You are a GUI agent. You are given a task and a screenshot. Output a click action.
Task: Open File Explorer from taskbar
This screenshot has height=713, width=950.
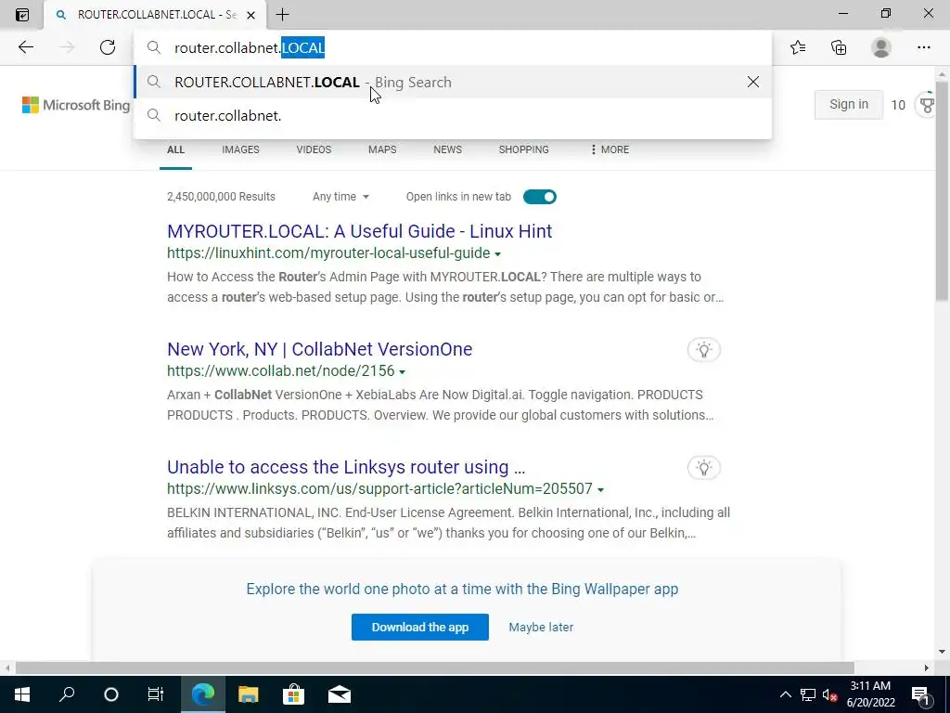pyautogui.click(x=248, y=694)
